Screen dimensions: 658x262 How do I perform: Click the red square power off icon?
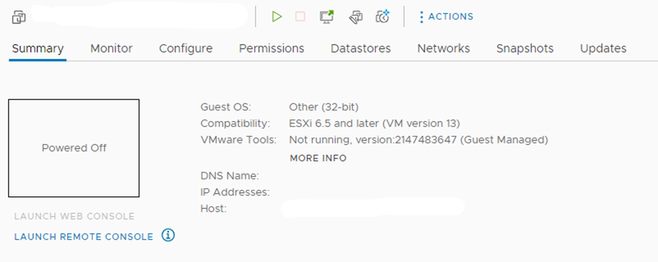[300, 17]
